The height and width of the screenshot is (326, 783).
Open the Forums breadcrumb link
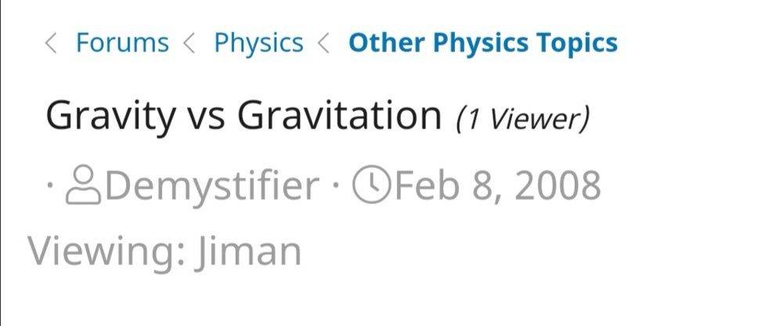pyautogui.click(x=121, y=43)
